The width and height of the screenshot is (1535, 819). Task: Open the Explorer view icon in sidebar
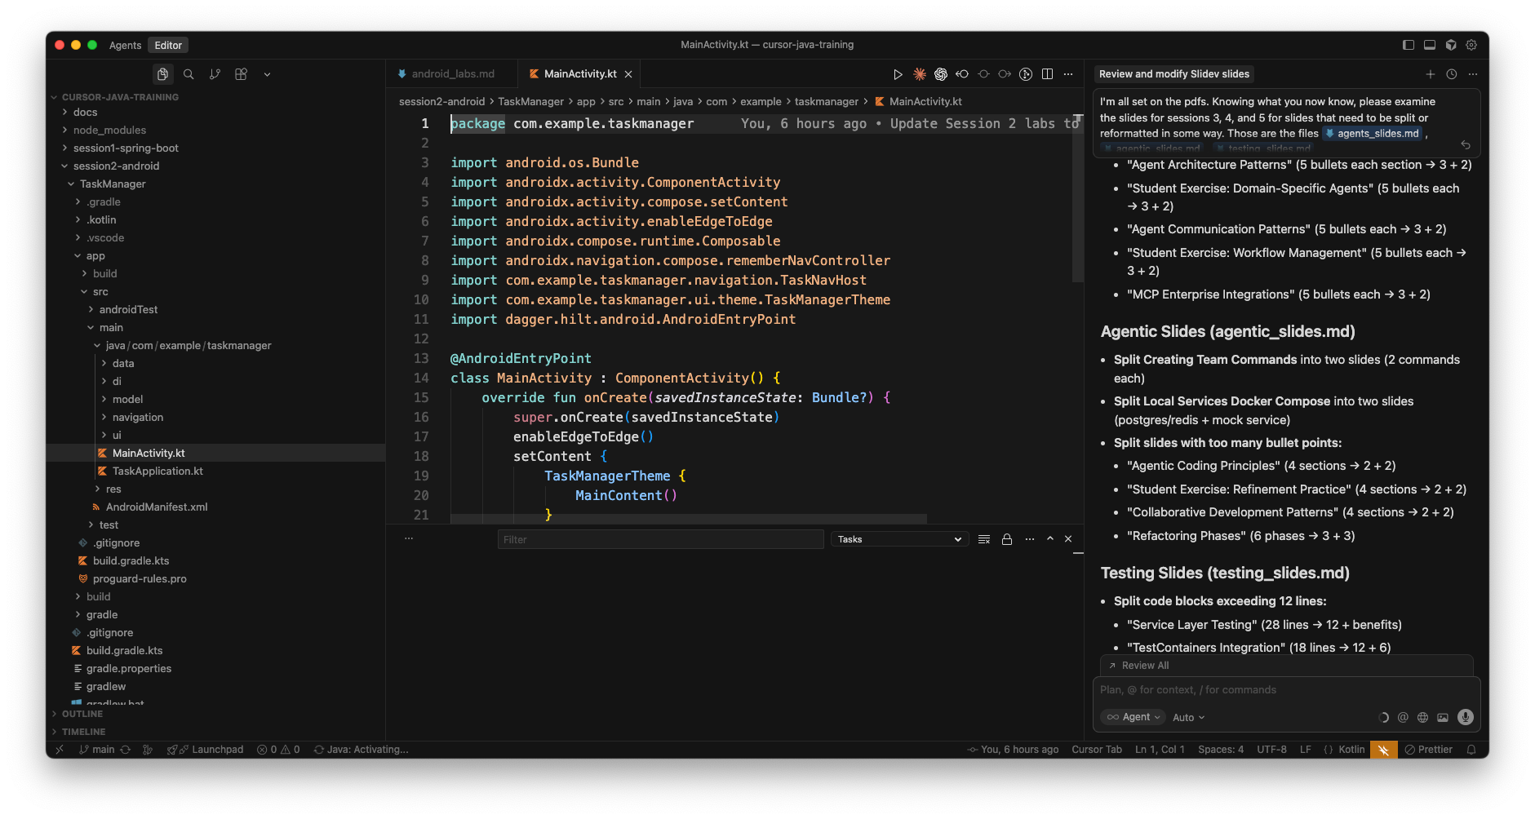(x=163, y=74)
